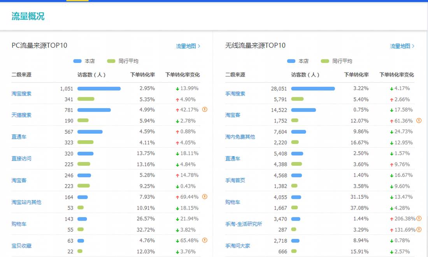This screenshot has height=257, width=428.
Task: Click the warning icon beside 206.38% change
Action: 419,219
